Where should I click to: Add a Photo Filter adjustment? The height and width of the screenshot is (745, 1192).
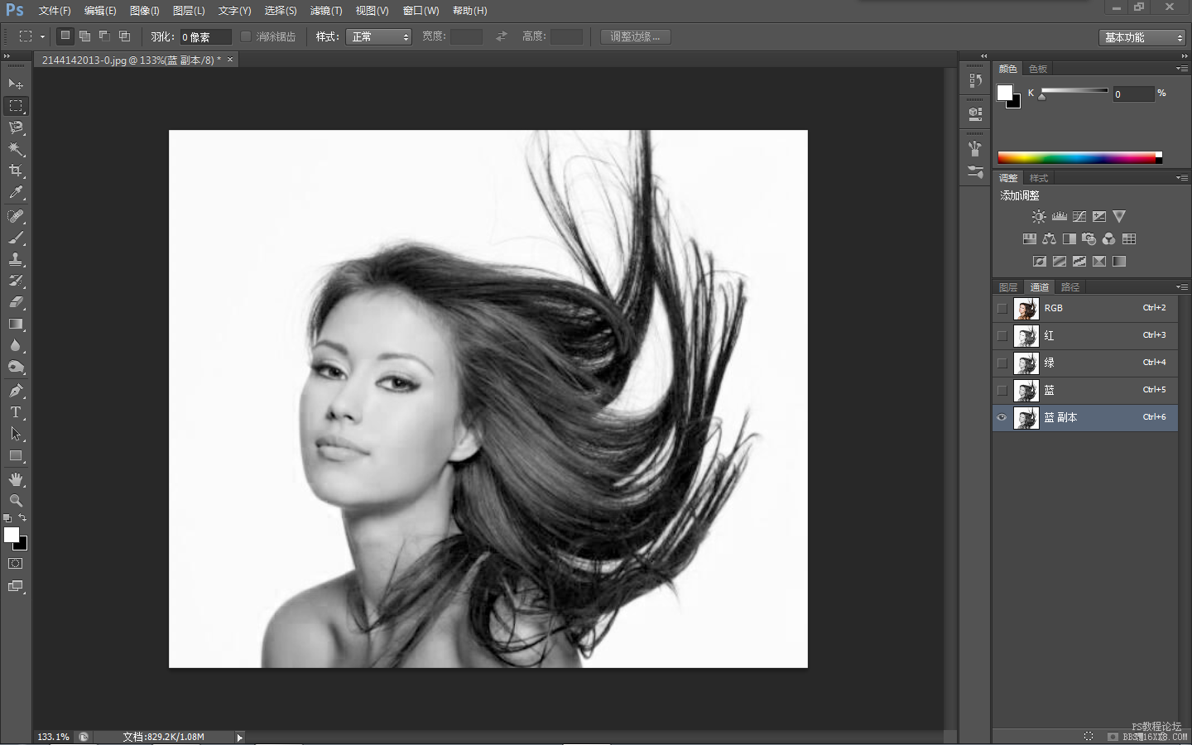(1089, 238)
